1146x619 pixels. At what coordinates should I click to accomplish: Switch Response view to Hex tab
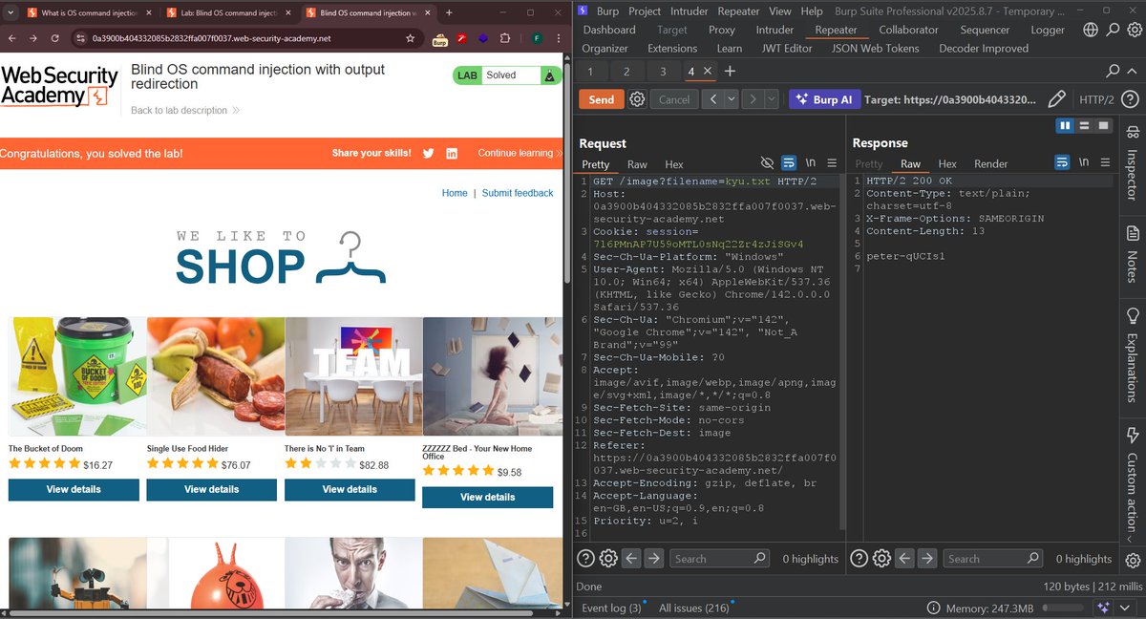pyautogui.click(x=947, y=164)
